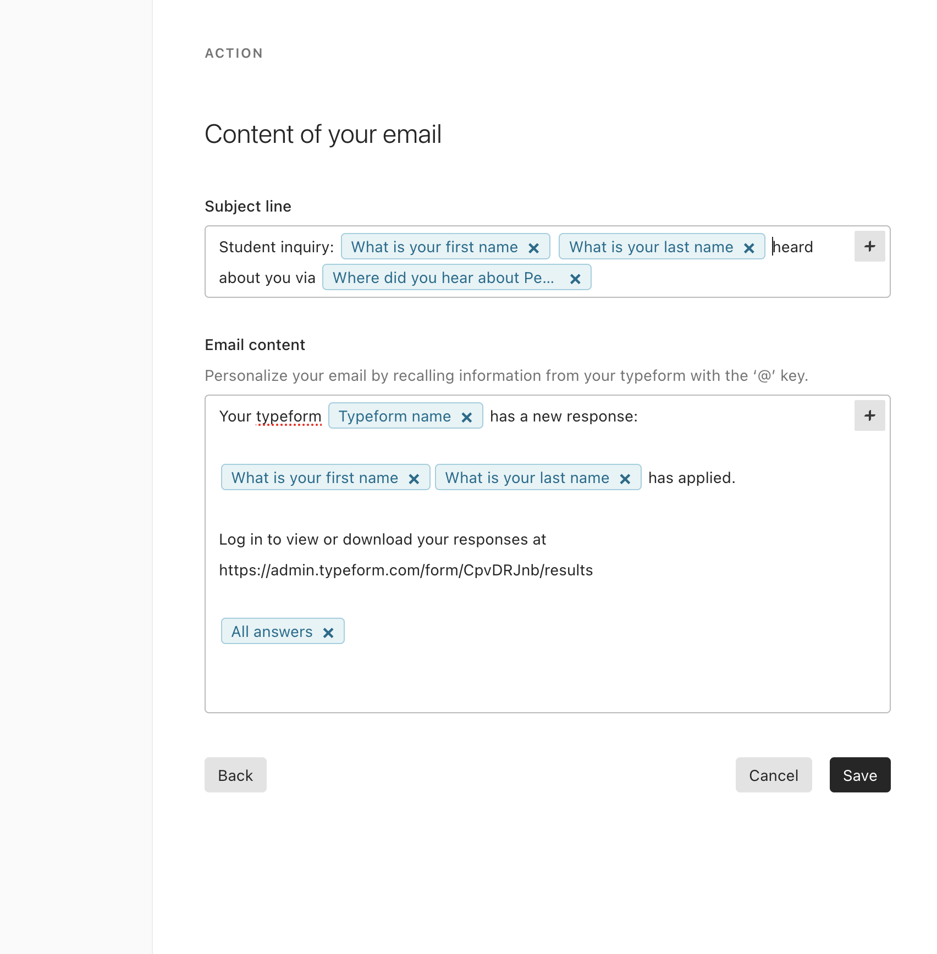The image size is (937, 954).
Task: Cancel editing the email content
Action: click(x=774, y=775)
